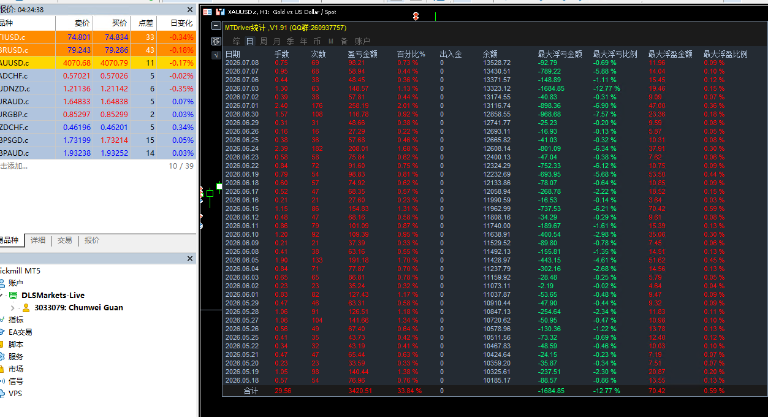This screenshot has width=768, height=417.
Task: Select the VPS node in Navigator
Action: (x=15, y=394)
